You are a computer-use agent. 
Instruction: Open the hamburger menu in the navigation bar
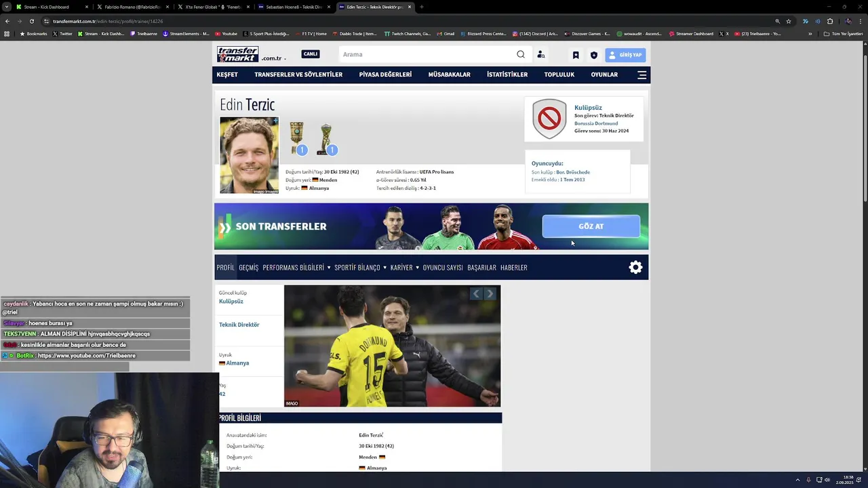tap(642, 75)
